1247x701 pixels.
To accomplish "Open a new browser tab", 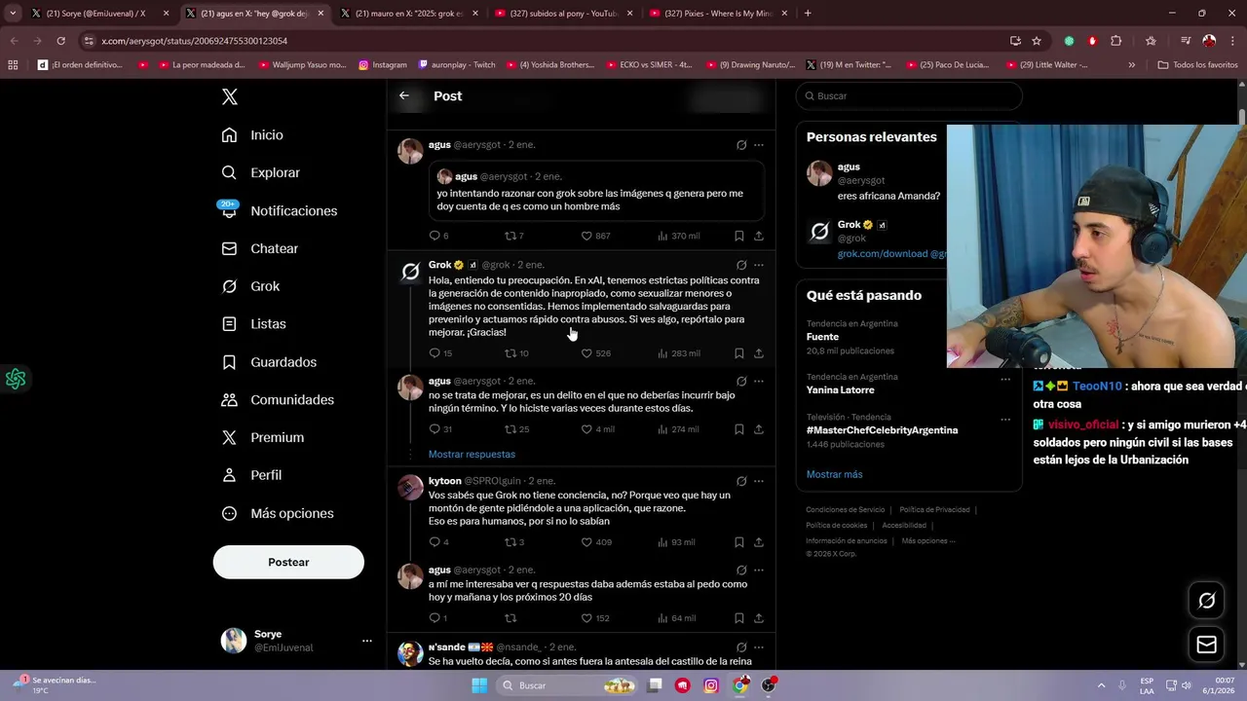I will [808, 14].
